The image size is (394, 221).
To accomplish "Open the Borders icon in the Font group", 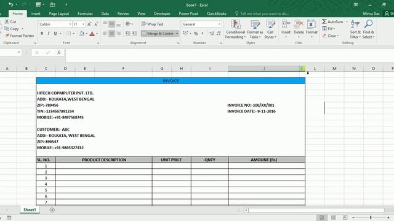I will [x=68, y=33].
